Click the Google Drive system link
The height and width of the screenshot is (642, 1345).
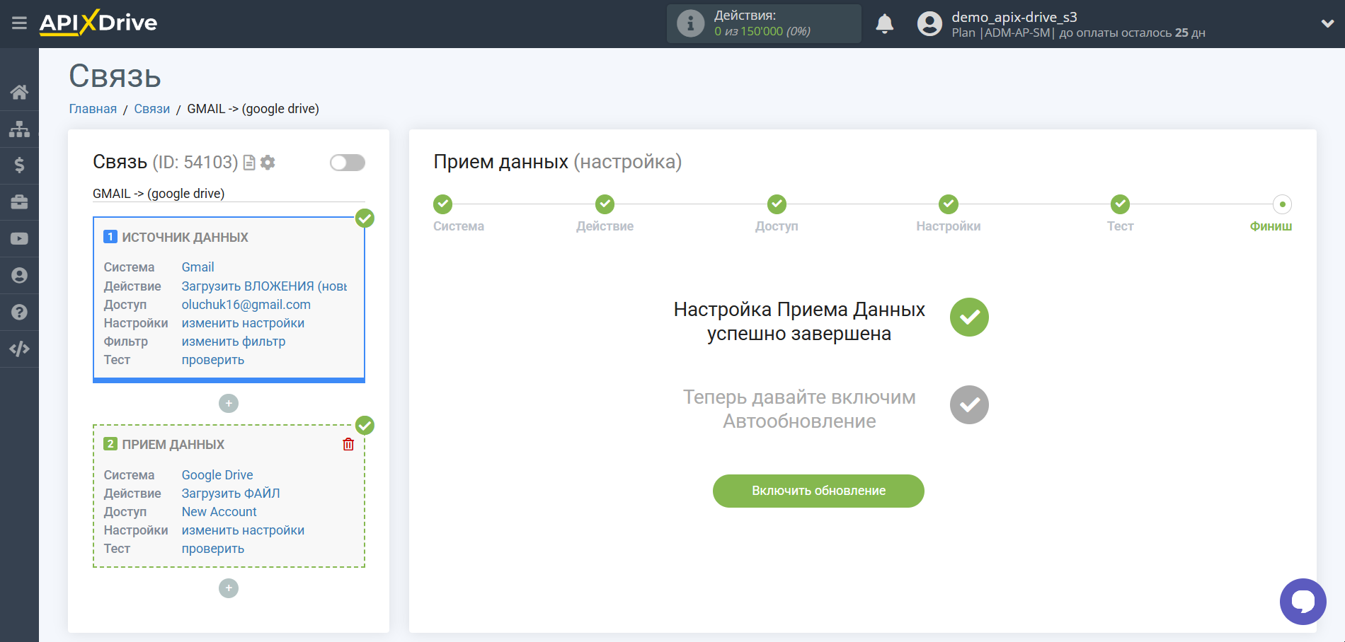(217, 475)
